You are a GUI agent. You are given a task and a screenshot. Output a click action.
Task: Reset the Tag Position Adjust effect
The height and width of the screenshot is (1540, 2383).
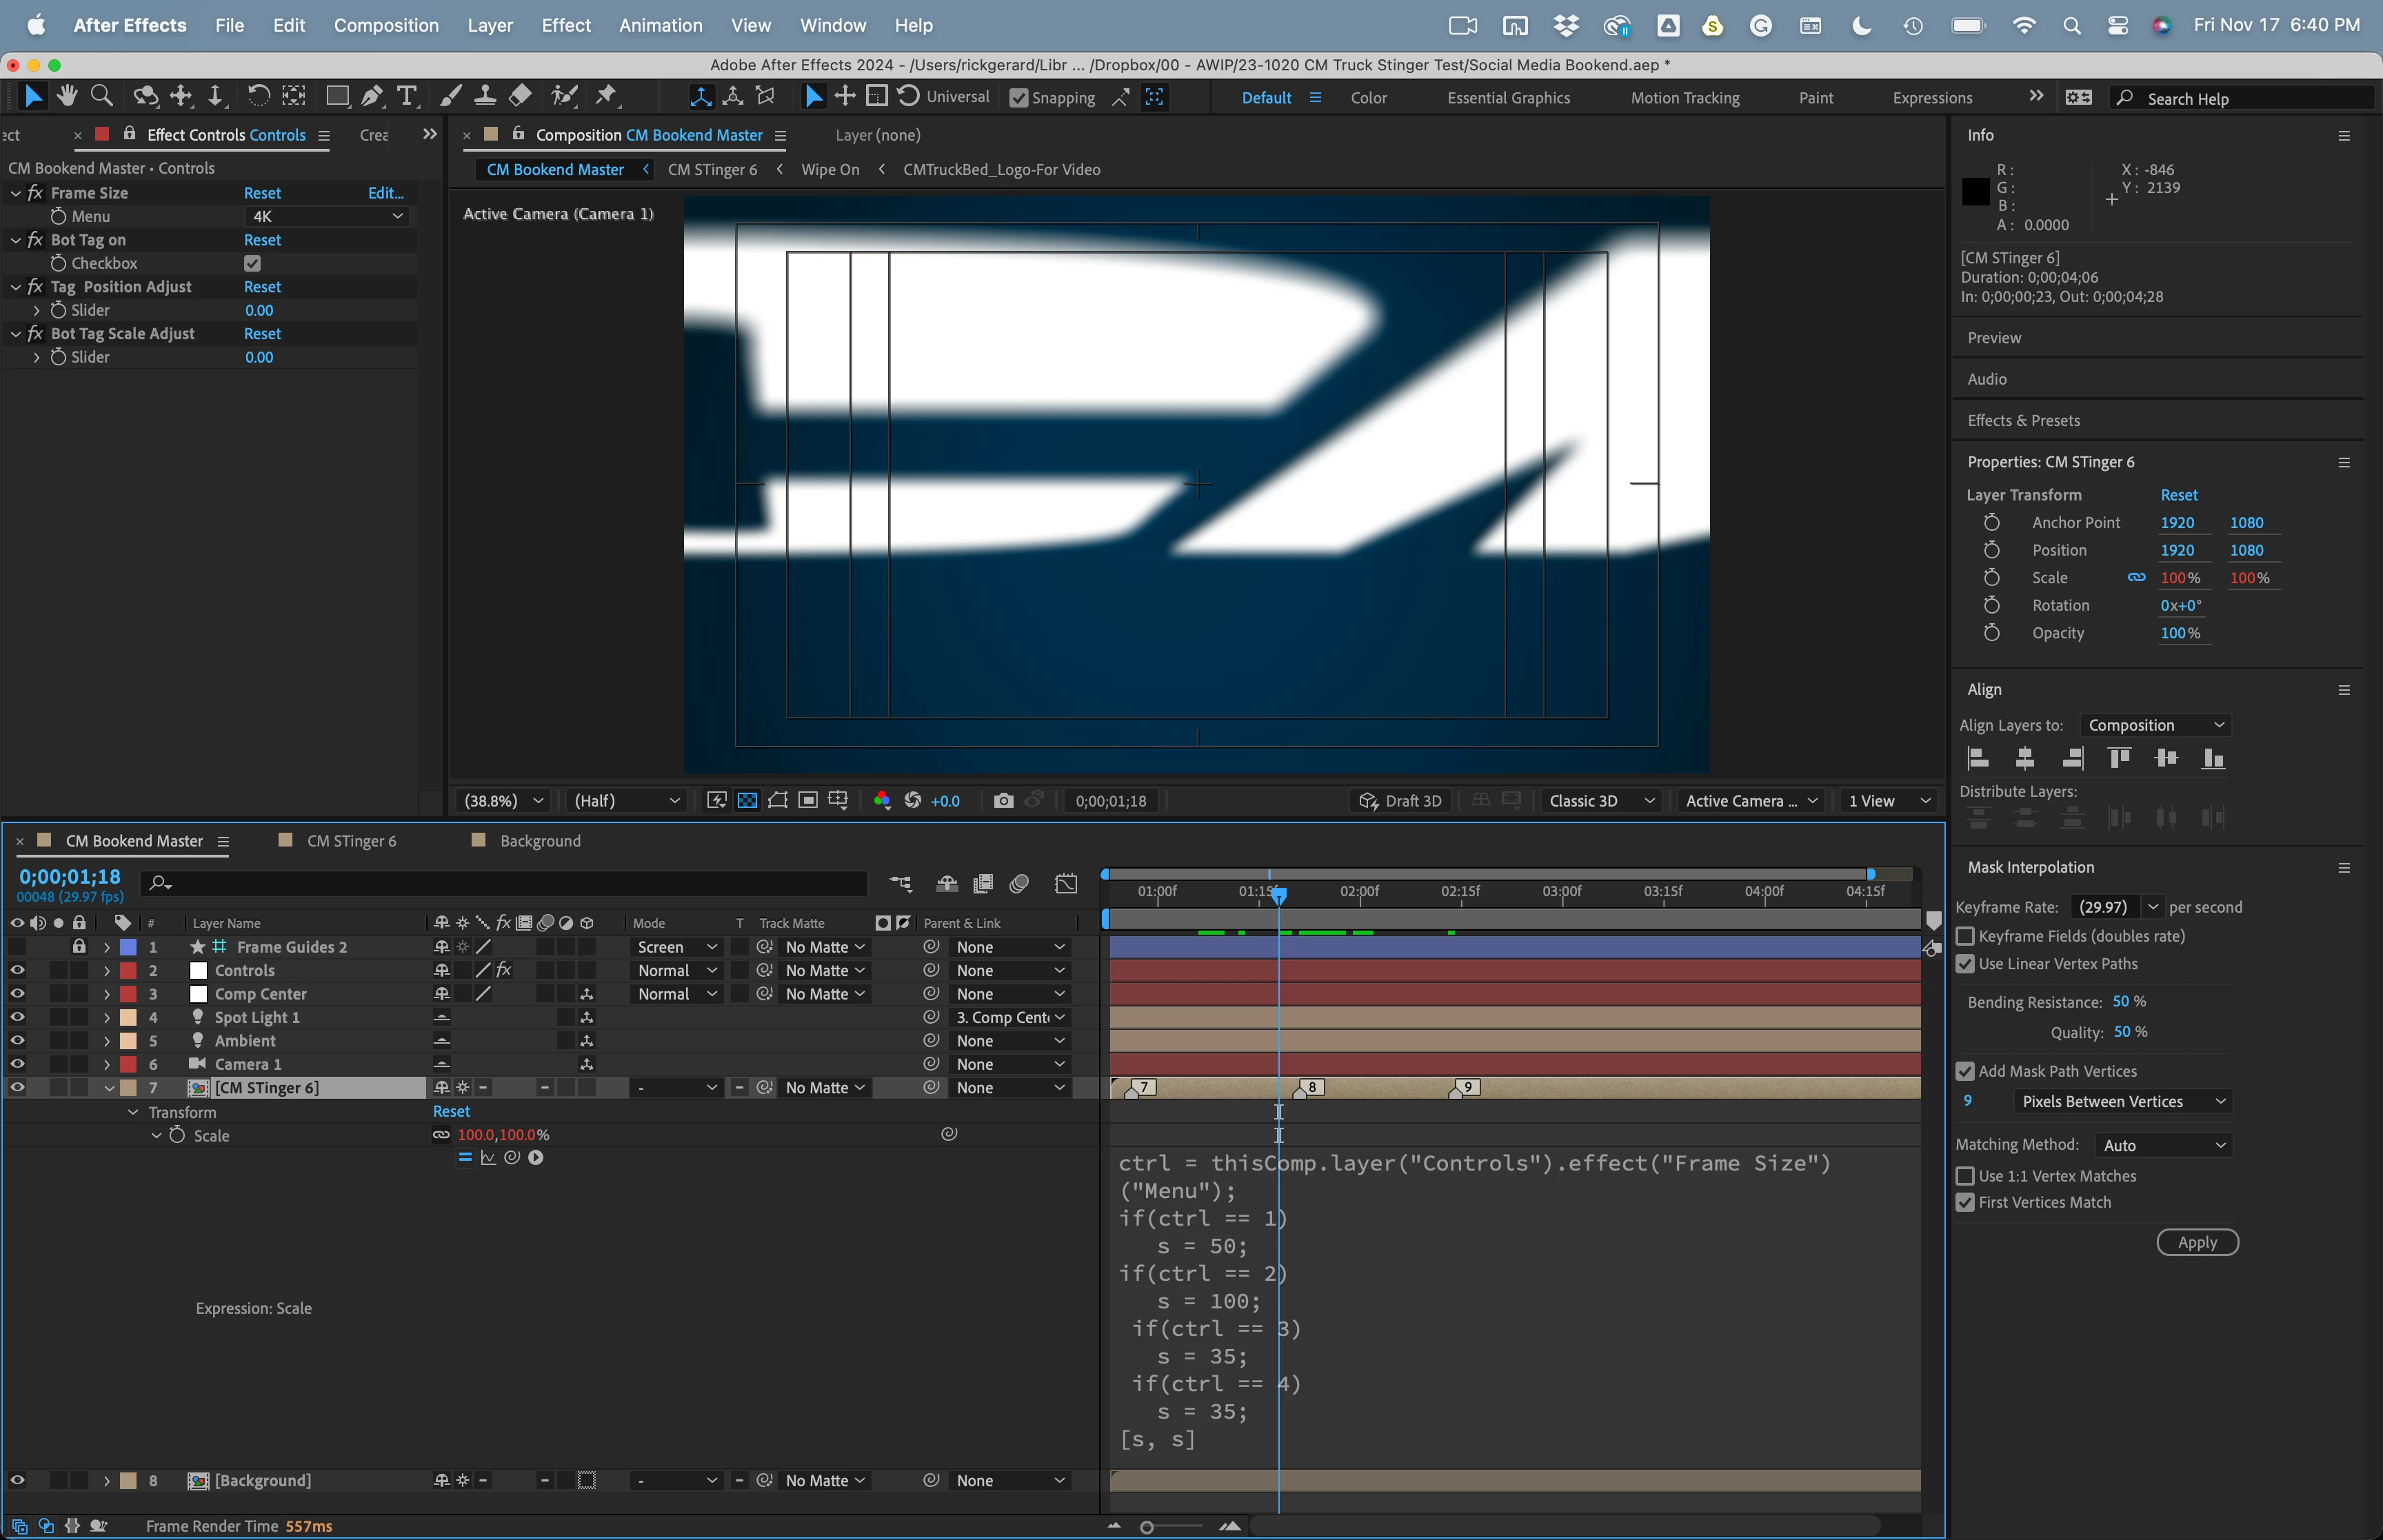[x=262, y=287]
